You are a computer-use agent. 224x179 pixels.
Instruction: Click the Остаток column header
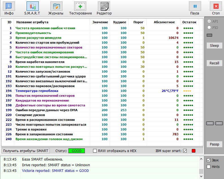(x=189, y=22)
